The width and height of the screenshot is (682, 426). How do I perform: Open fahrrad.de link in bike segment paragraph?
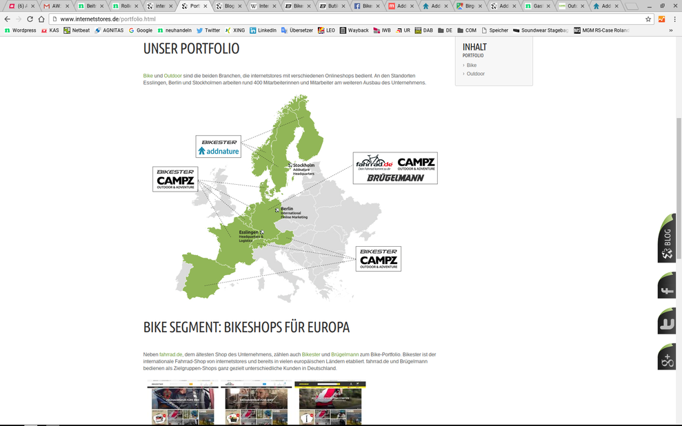(170, 355)
